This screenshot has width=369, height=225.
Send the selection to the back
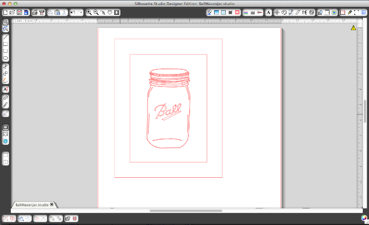[x=59, y=219]
